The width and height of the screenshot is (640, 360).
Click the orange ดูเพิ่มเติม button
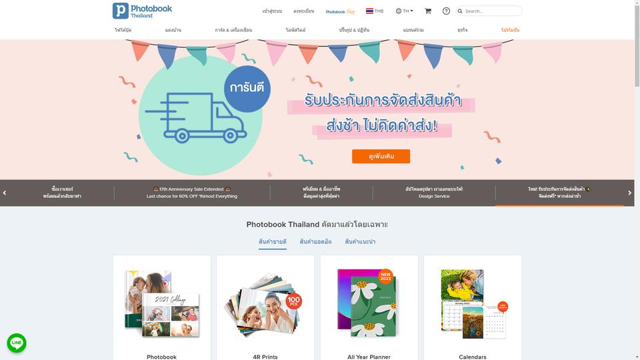coord(381,156)
